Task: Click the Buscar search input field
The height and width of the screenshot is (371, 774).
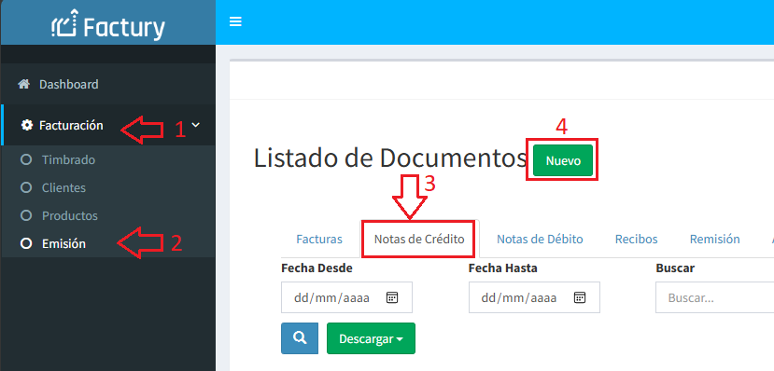Action: pos(714,297)
